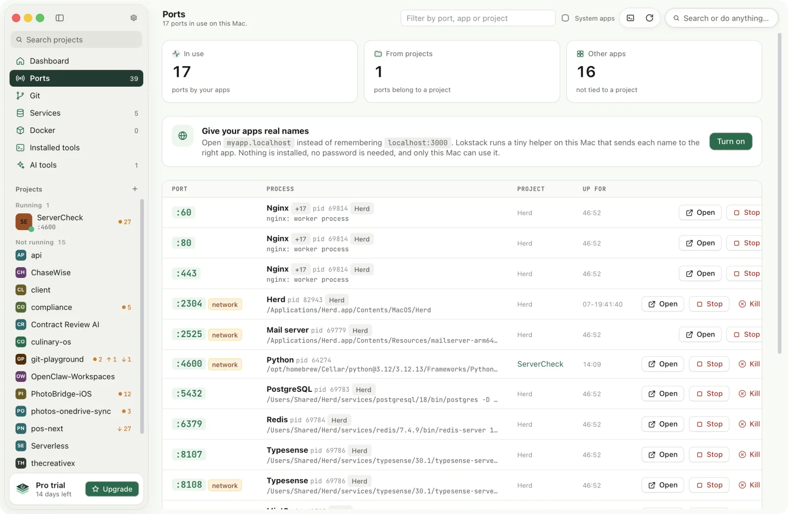
Task: Go to the Git section
Action: point(76,96)
